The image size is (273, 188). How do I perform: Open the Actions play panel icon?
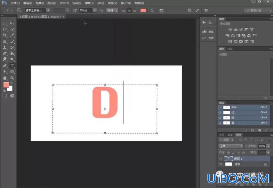point(204,22)
